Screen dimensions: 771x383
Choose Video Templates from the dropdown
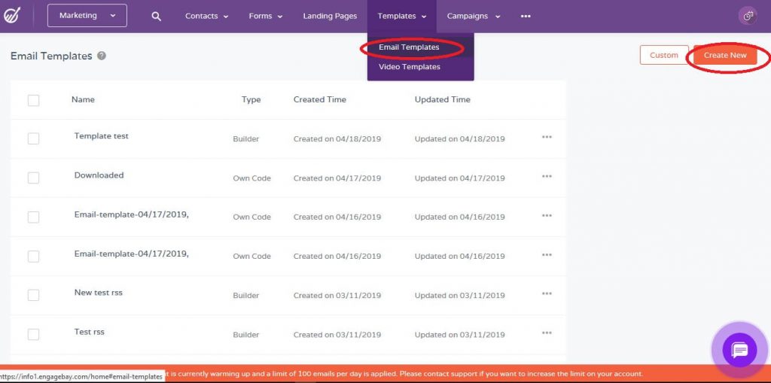point(410,67)
